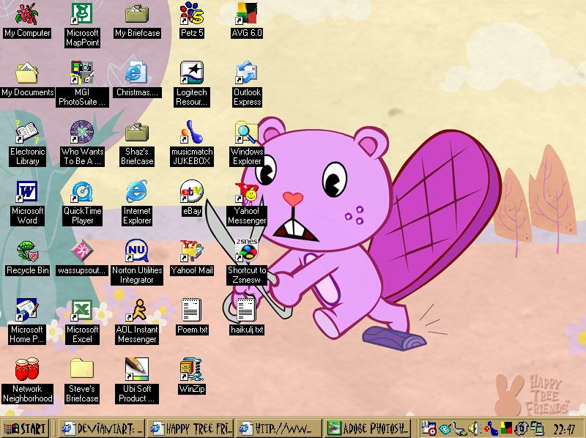Open the My Briefcase icon
This screenshot has width=586, height=438.
137,13
